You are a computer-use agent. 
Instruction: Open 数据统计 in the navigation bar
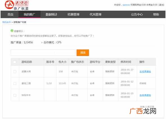coord(51,15)
